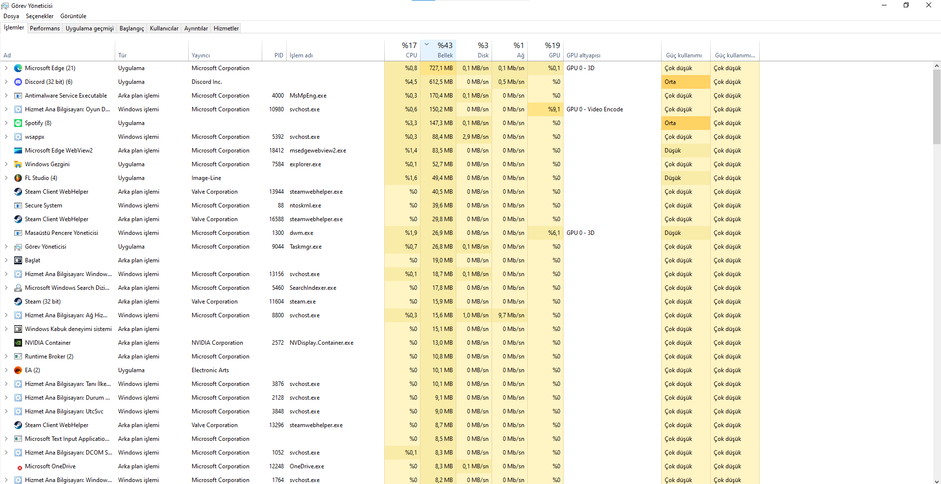Sort processes by the Ad column
Image resolution: width=941 pixels, height=484 pixels.
click(x=58, y=51)
